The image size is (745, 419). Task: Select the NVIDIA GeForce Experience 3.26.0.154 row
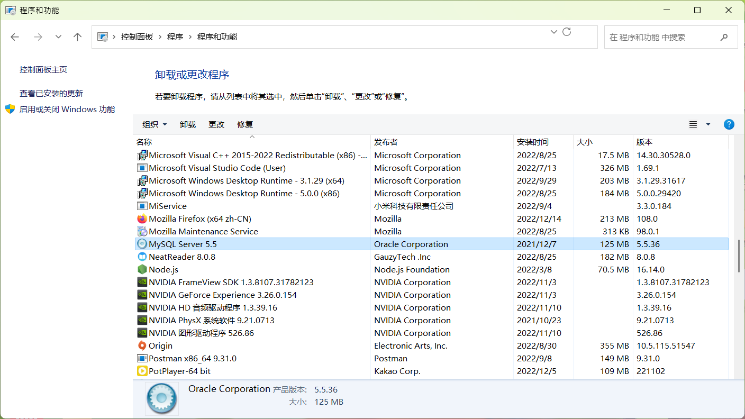[431, 295]
